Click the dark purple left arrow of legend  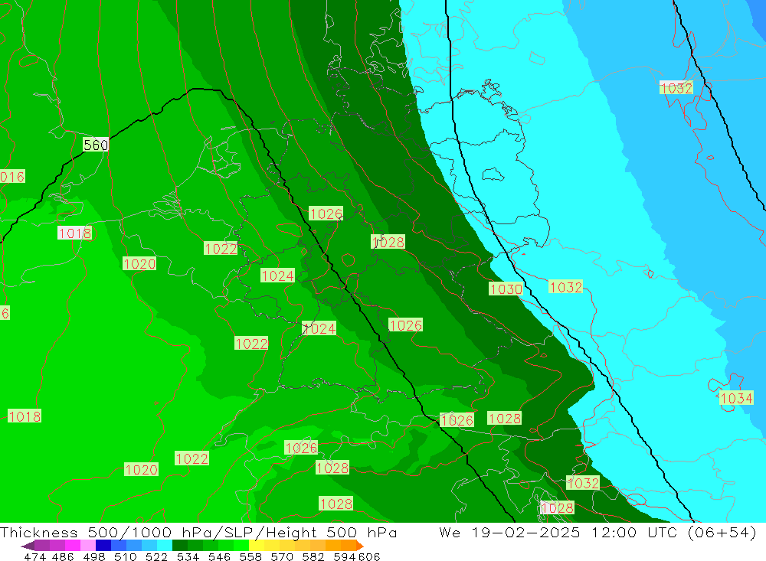pyautogui.click(x=28, y=546)
